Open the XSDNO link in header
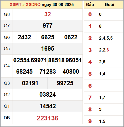 (x=33, y=4)
